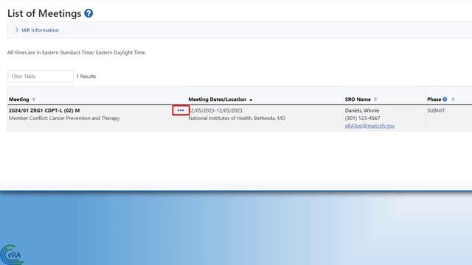Click National Institutes of Health, Bethesda, MD location
The image size is (472, 265).
click(237, 119)
